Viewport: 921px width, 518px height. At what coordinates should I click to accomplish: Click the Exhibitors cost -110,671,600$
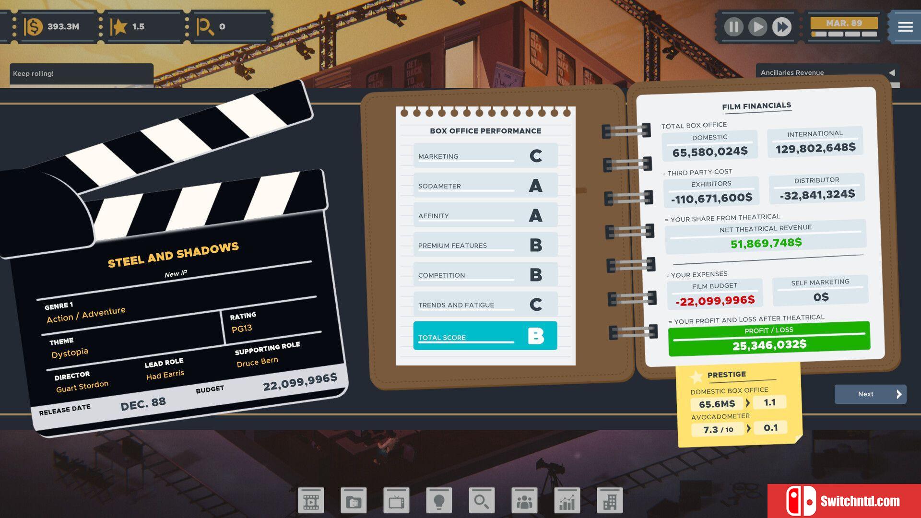[x=711, y=199]
